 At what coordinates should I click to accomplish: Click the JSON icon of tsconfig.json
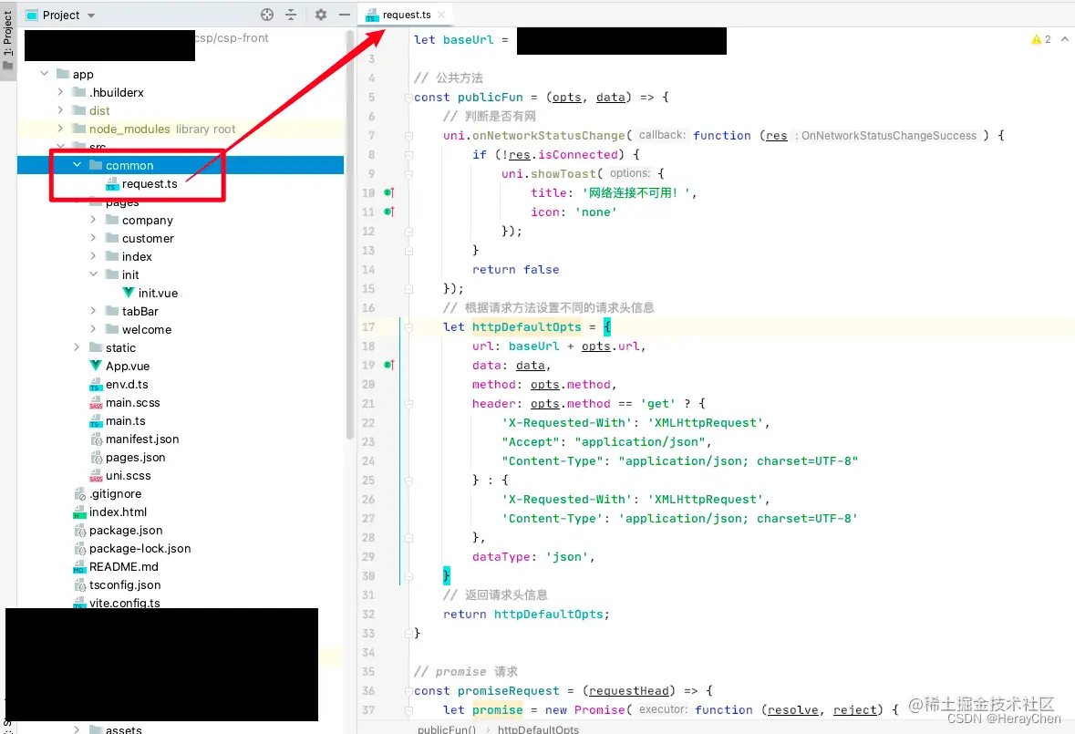79,585
